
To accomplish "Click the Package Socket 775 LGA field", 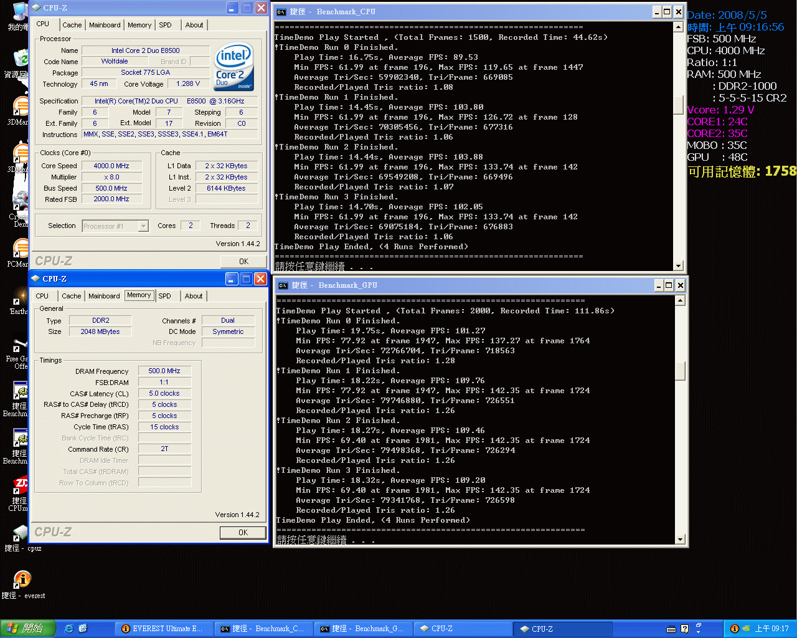I will click(146, 72).
